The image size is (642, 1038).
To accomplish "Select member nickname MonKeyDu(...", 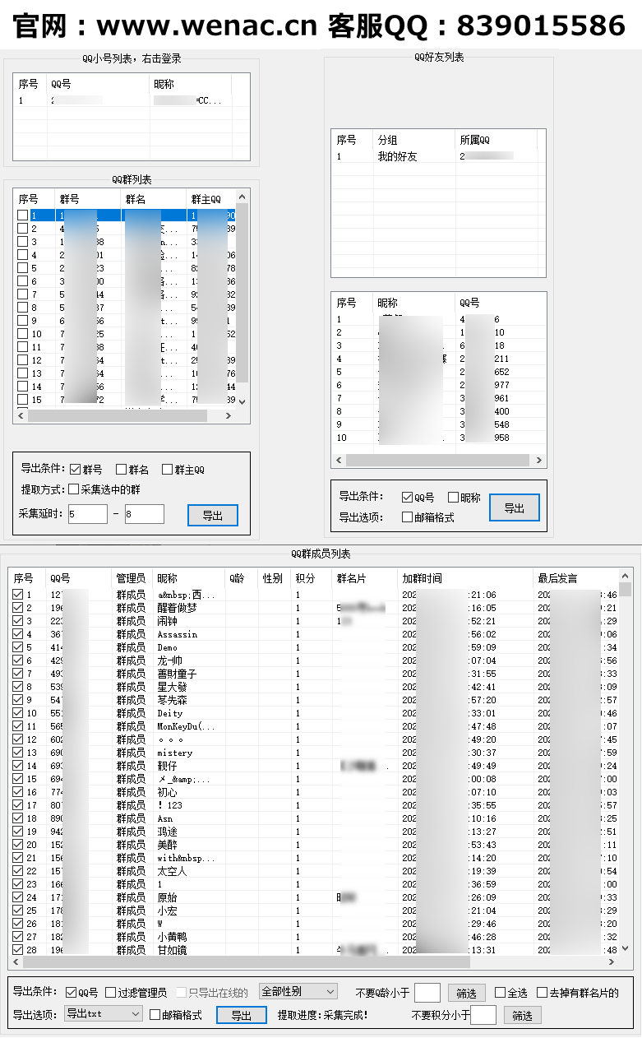I will coord(186,726).
